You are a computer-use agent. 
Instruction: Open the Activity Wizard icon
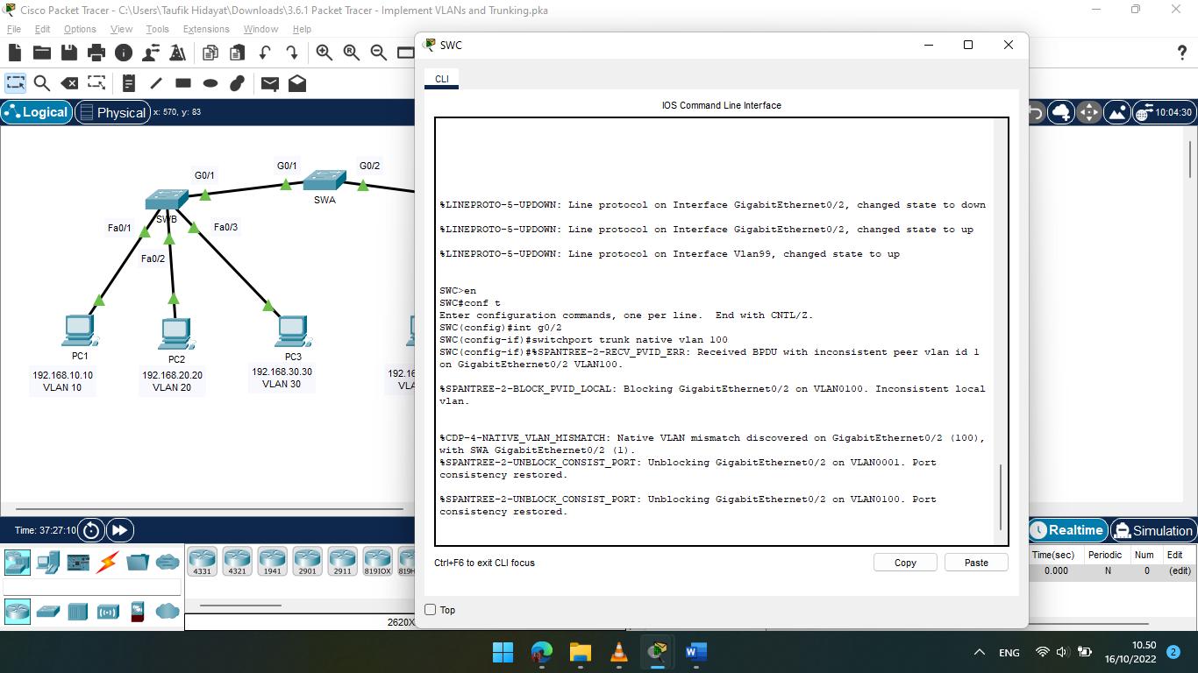tap(178, 53)
